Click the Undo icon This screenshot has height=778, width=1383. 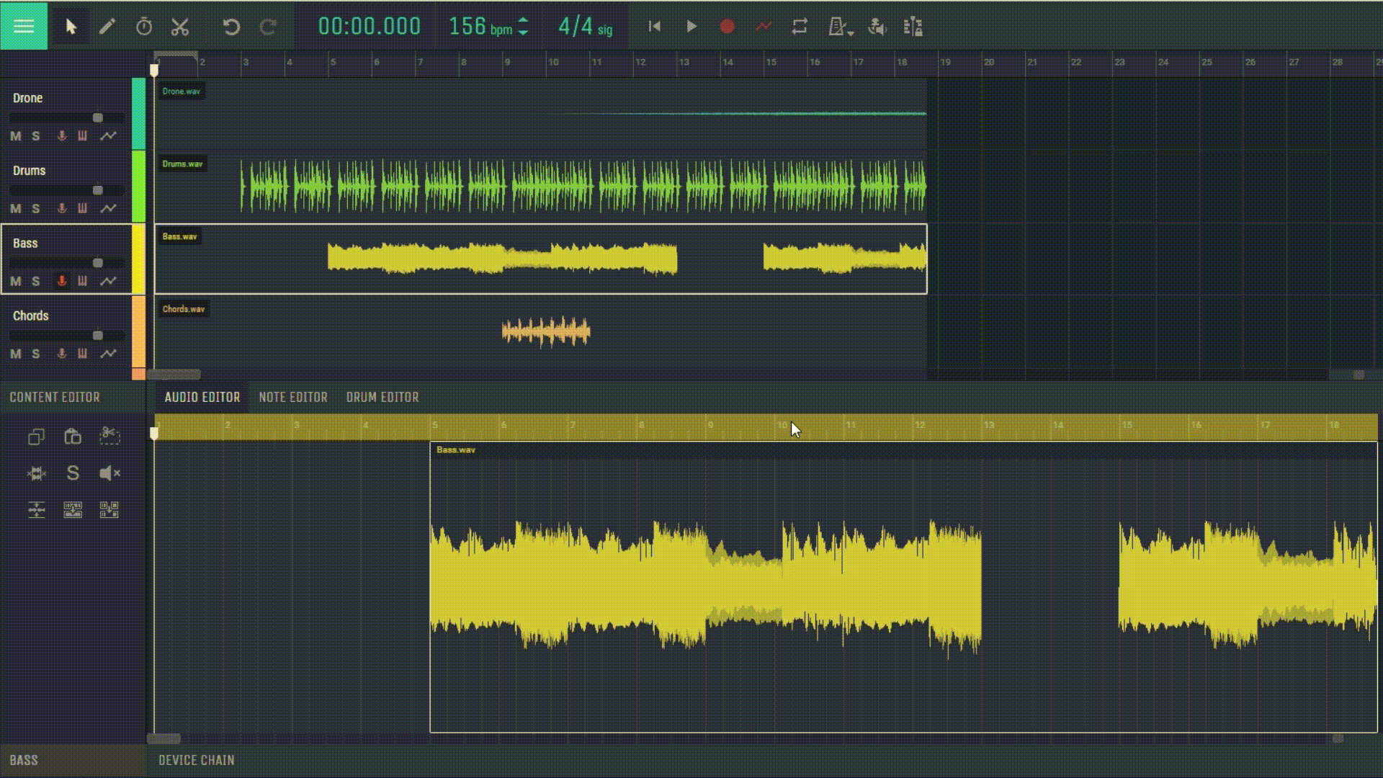pos(230,26)
